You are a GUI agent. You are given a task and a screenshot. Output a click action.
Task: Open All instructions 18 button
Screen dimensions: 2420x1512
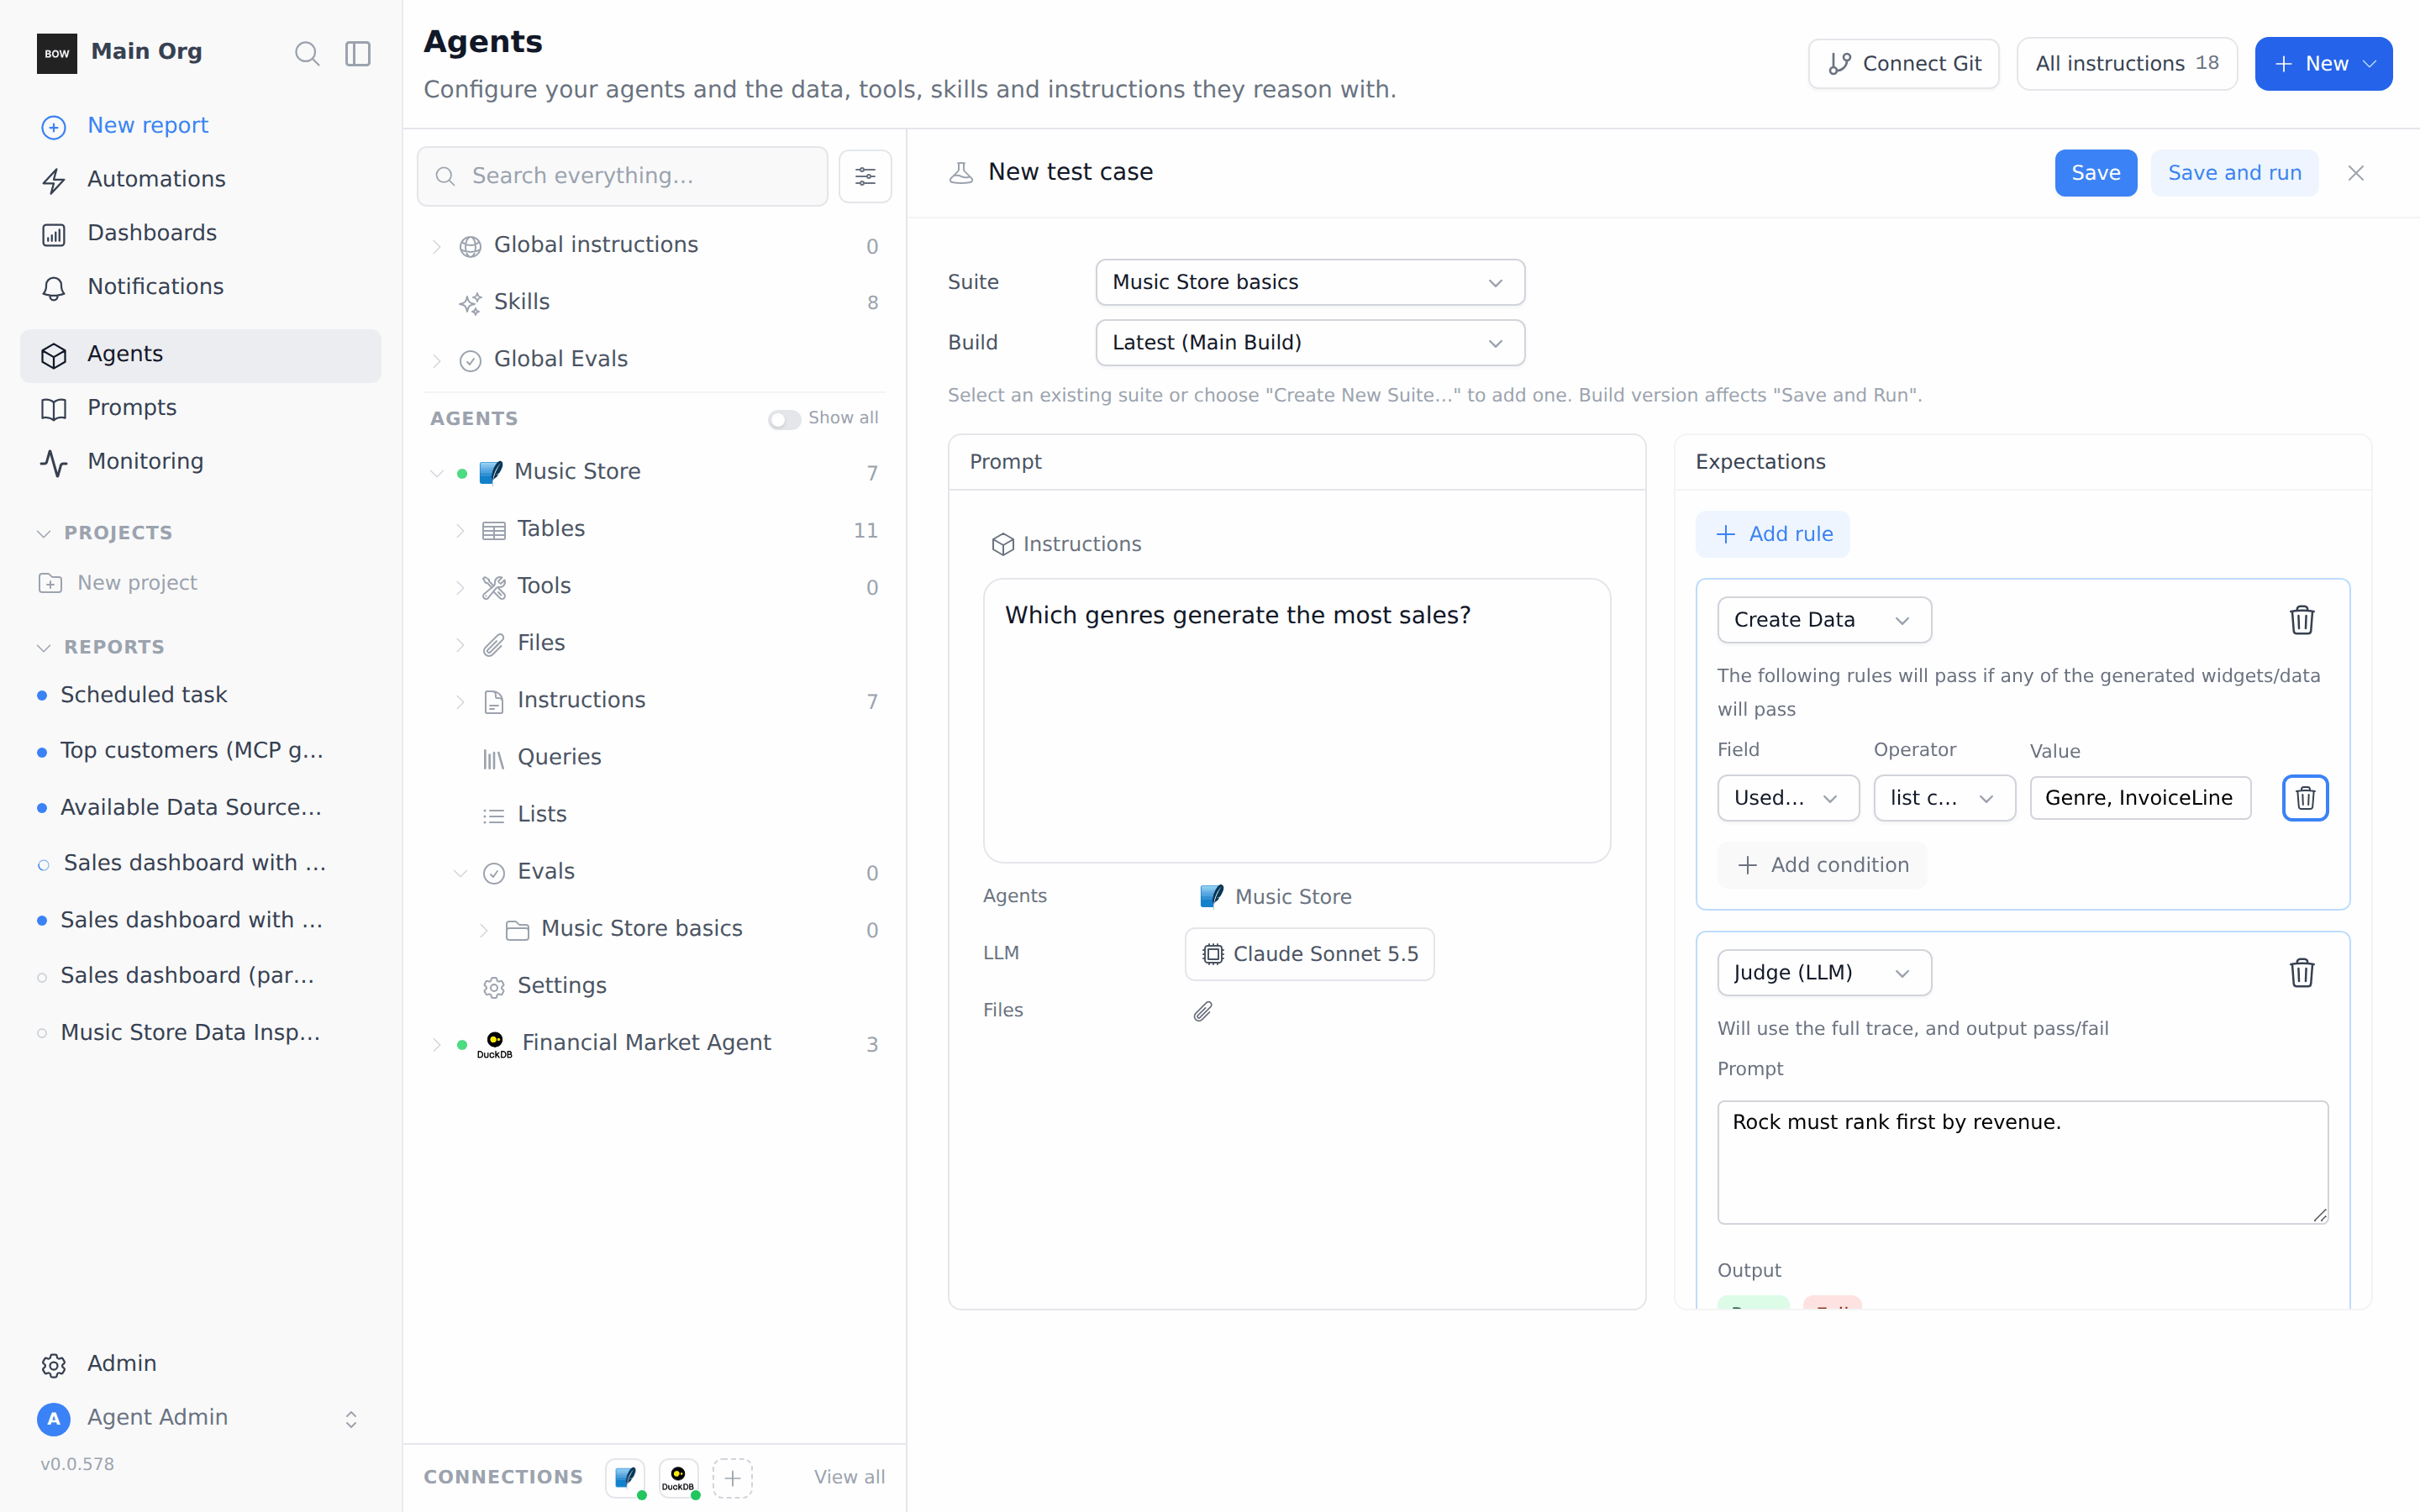coord(2126,64)
